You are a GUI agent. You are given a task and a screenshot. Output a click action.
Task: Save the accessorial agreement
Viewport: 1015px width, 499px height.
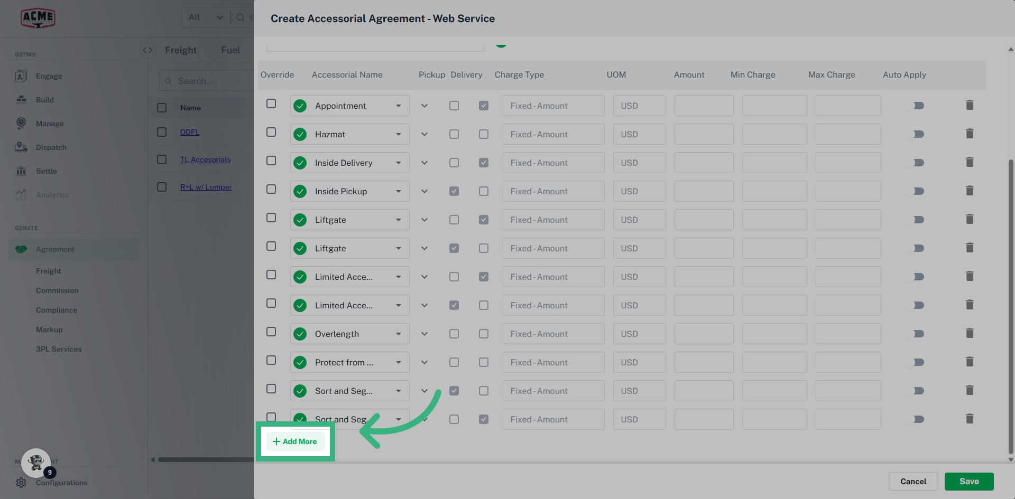click(968, 482)
